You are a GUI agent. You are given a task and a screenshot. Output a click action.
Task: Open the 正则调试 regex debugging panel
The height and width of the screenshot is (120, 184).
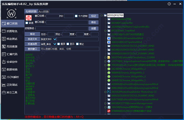pyautogui.click(x=10, y=85)
